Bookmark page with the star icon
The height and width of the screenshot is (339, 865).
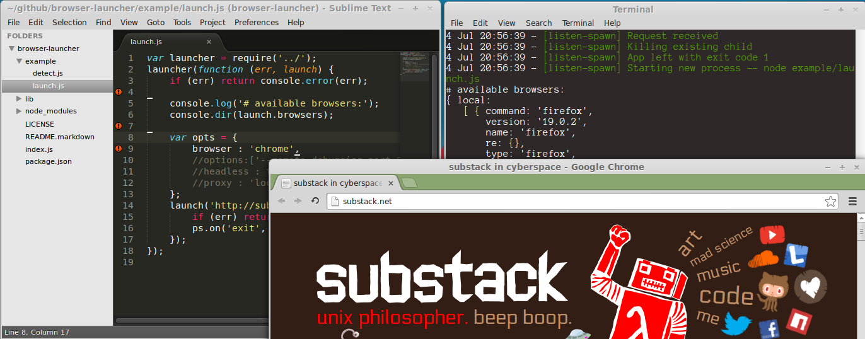[x=830, y=202]
